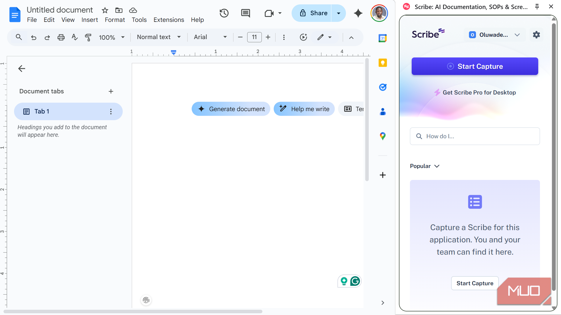Open Google Contacts side panel
Screen dimensions: 561x315
click(x=383, y=112)
